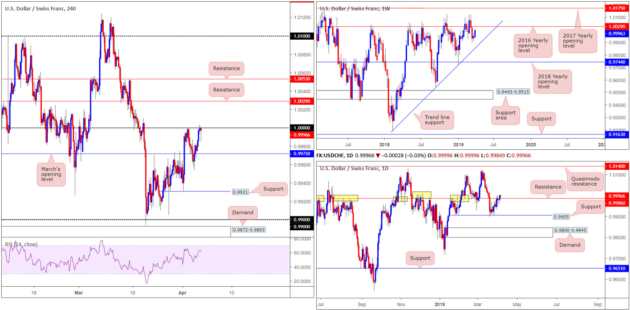Click the 'RSI (14, close)' indicator label
Screen dimensions: 630x310
point(21,244)
